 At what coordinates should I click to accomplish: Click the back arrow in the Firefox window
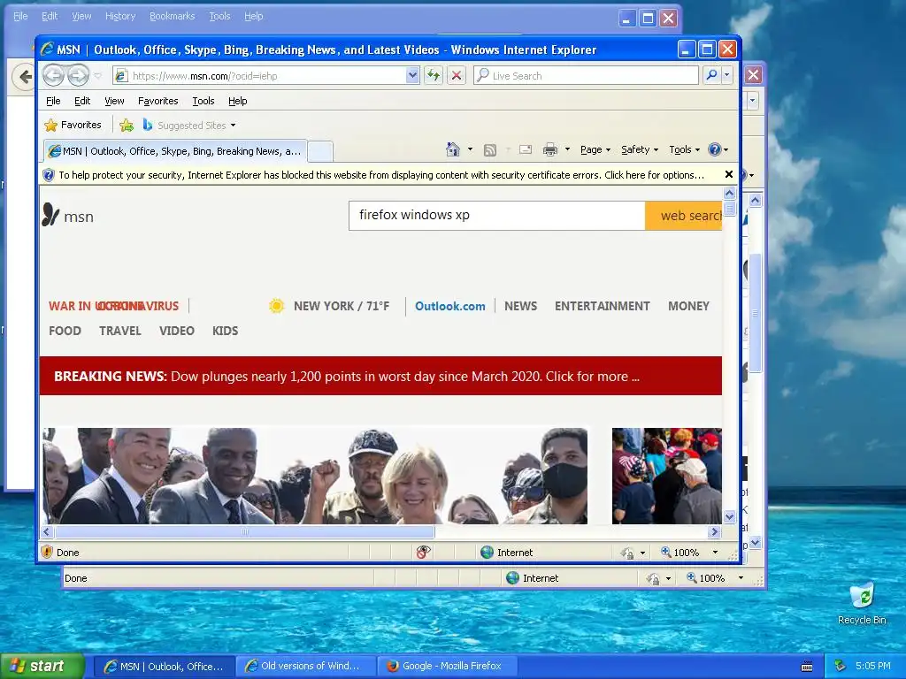24,76
